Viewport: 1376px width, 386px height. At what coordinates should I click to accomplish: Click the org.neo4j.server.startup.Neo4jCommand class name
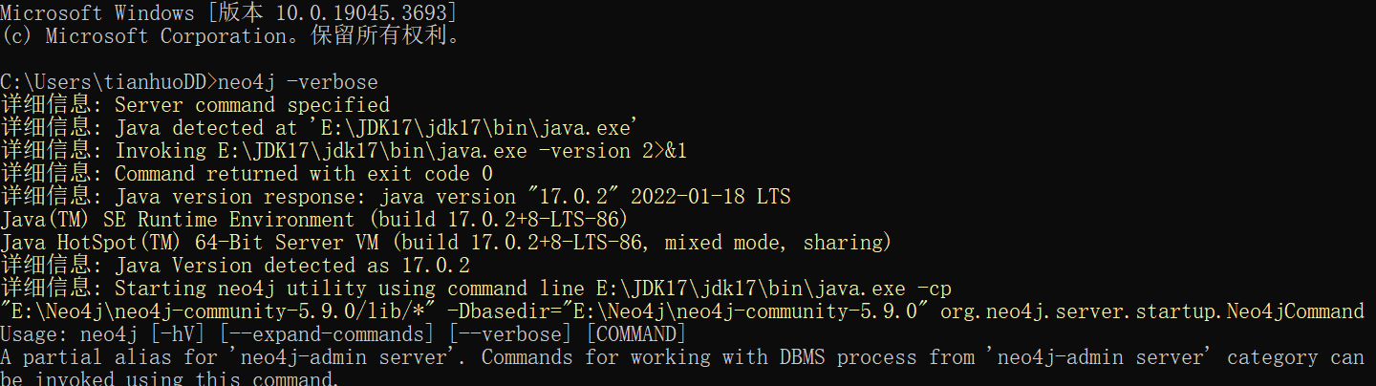1151,311
